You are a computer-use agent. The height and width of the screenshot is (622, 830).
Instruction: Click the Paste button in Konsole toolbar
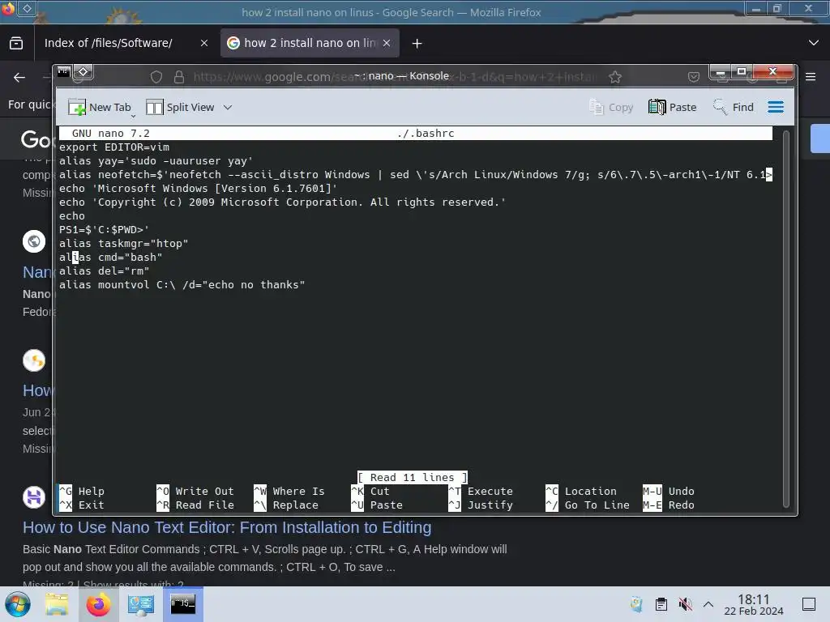tap(672, 108)
